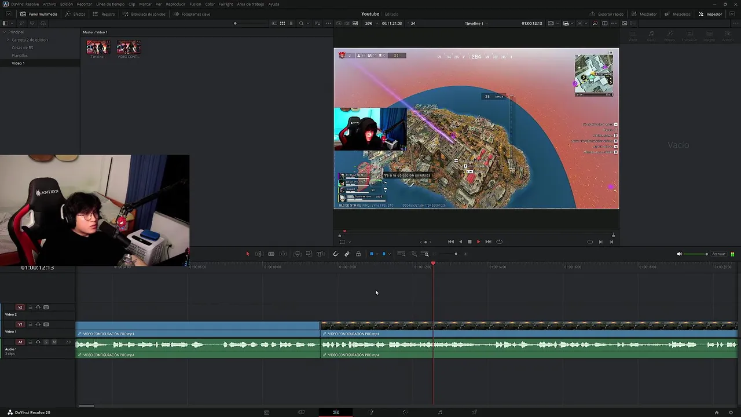Mute audio with the speaker icon

(x=680, y=254)
